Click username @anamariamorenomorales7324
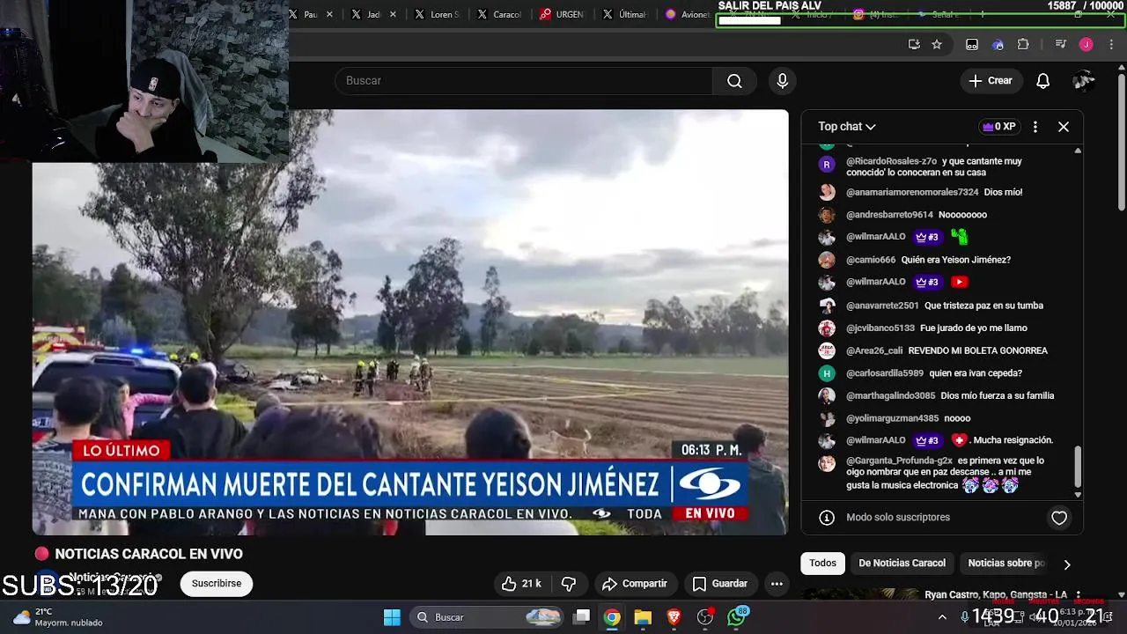This screenshot has width=1127, height=634. point(912,192)
